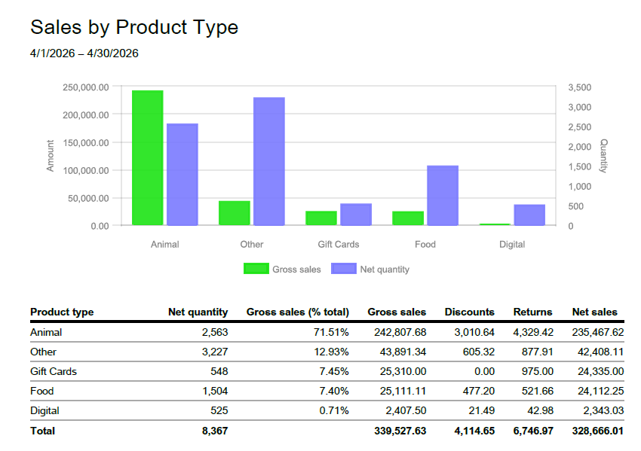Click the 4/1/2026 – 4/30/2026 date range

tap(84, 53)
